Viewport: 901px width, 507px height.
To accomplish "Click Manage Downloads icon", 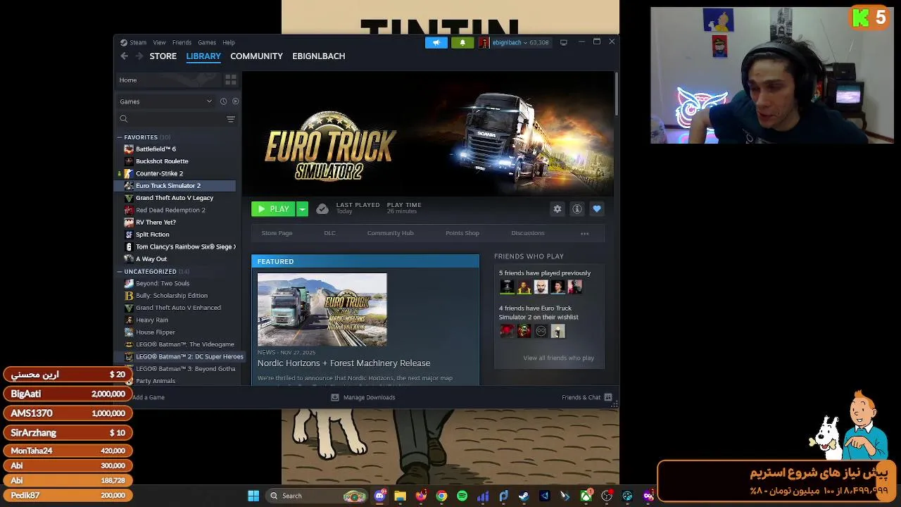I will (335, 397).
